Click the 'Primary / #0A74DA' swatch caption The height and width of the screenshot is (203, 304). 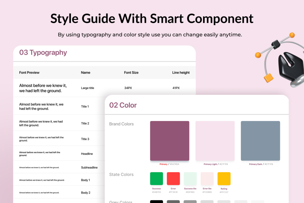pos(169,164)
